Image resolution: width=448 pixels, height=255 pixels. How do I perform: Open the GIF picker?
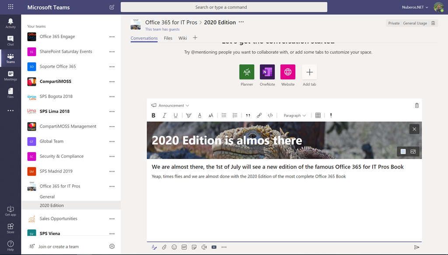click(x=184, y=247)
